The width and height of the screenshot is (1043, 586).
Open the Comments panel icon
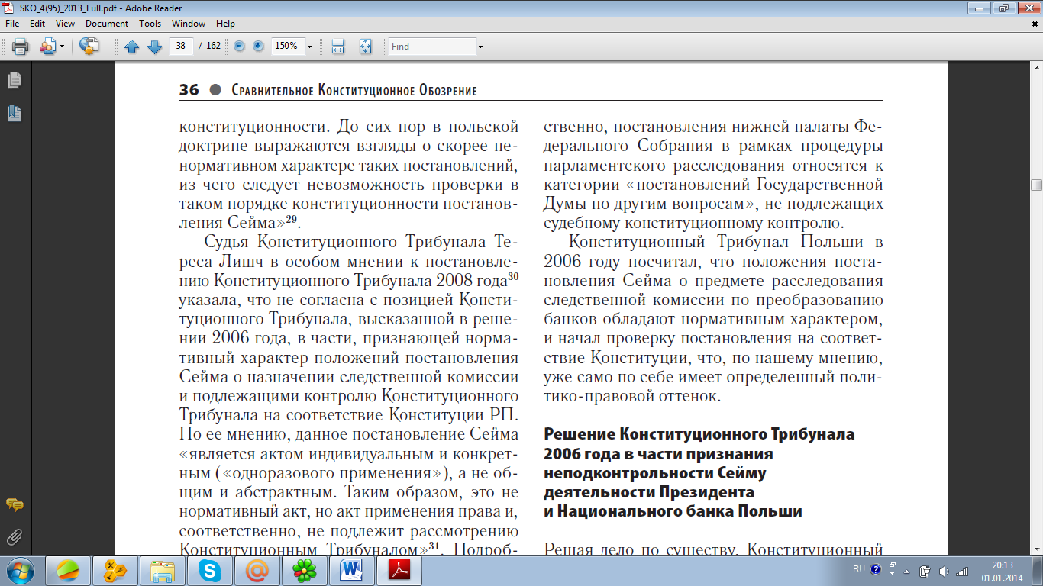(14, 504)
